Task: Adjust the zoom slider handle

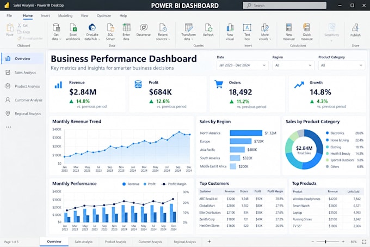Action: tap(325, 242)
